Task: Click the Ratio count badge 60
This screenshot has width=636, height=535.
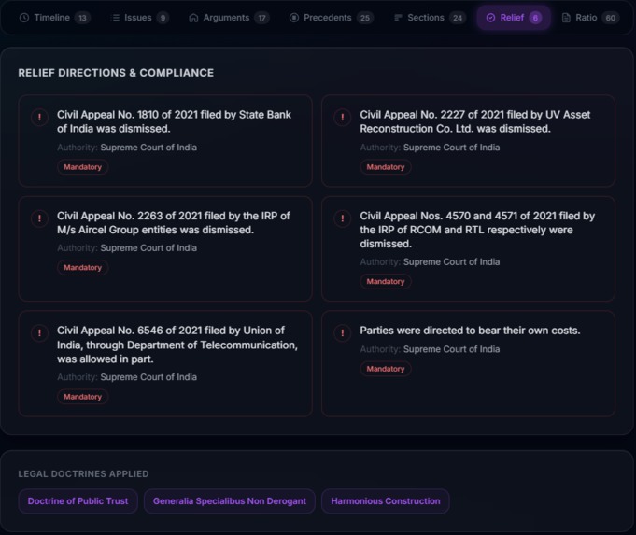Action: pos(611,18)
